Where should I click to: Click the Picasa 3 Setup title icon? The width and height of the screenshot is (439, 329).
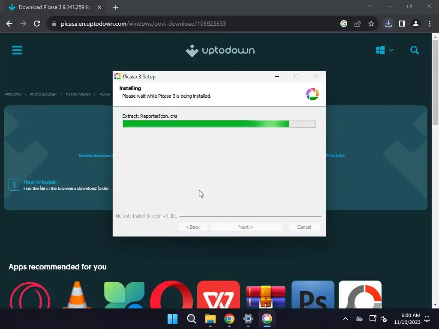pyautogui.click(x=117, y=76)
